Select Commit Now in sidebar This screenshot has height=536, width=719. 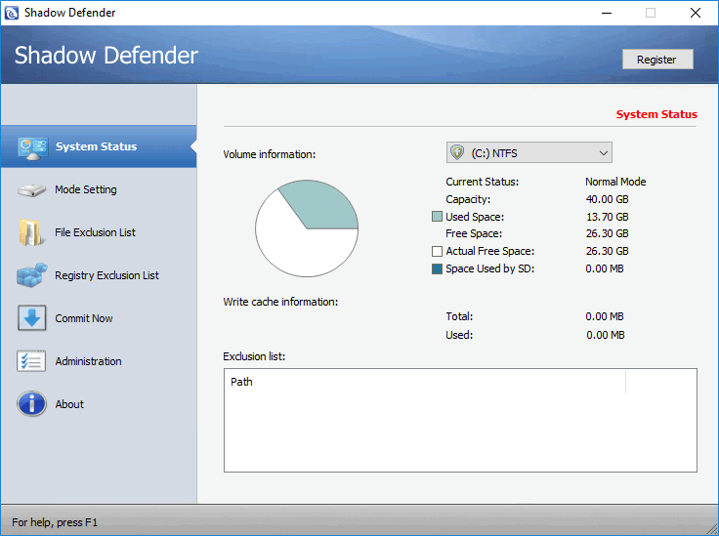tap(84, 318)
